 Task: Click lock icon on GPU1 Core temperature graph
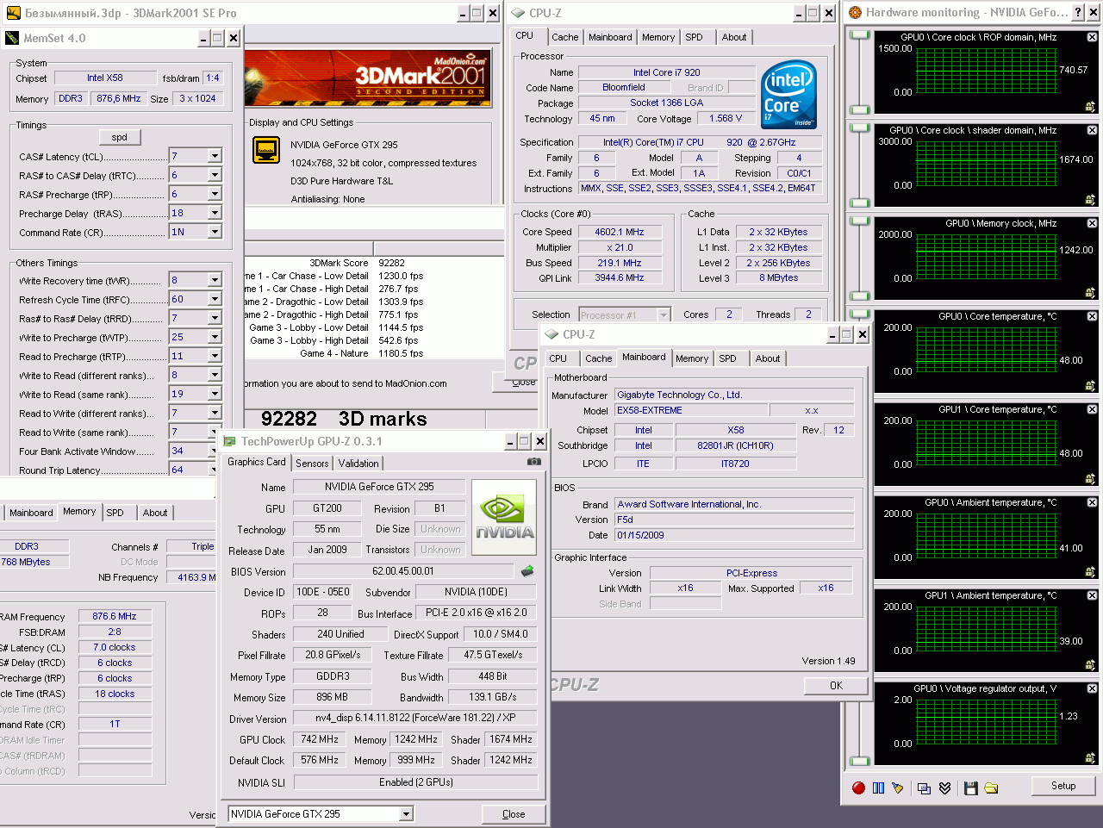(x=1090, y=479)
